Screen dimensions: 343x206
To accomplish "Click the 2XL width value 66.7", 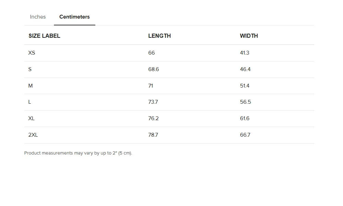I will (245, 135).
